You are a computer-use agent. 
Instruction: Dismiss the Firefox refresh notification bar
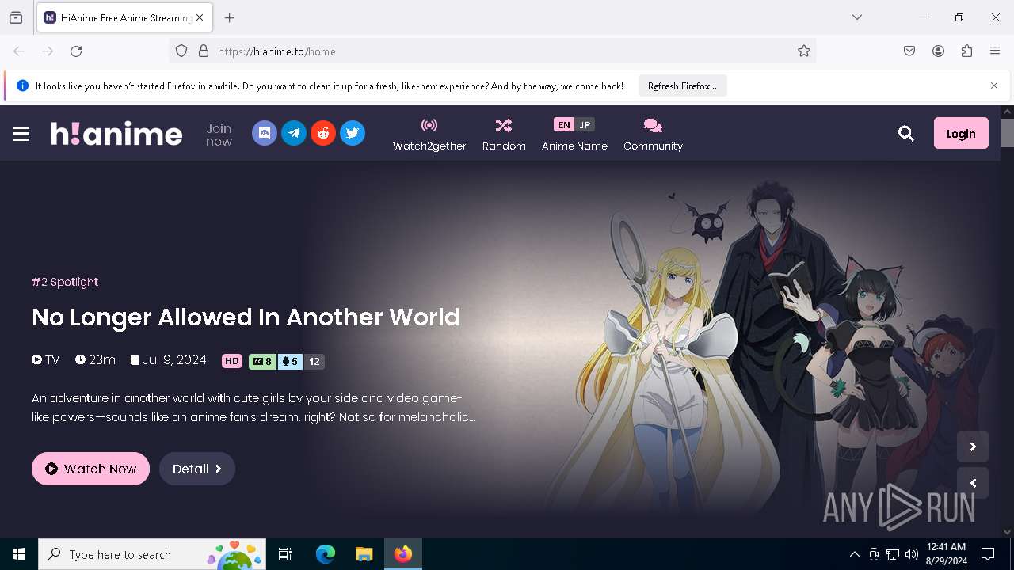[x=994, y=85]
